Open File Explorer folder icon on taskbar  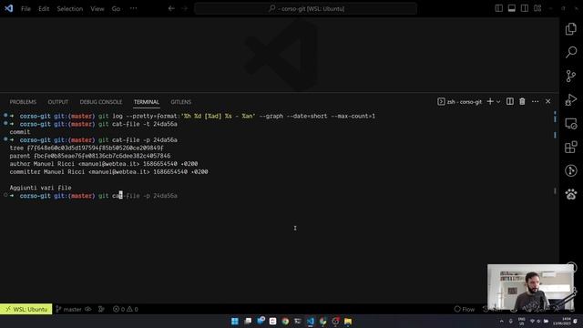pyautogui.click(x=348, y=321)
